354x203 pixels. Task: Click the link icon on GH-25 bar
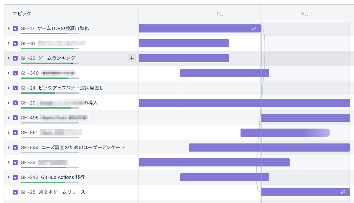(343, 192)
